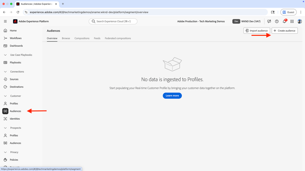This screenshot has height=171, width=305.
Task: Click the Adobe Experience Platform logo
Action: 15,22
